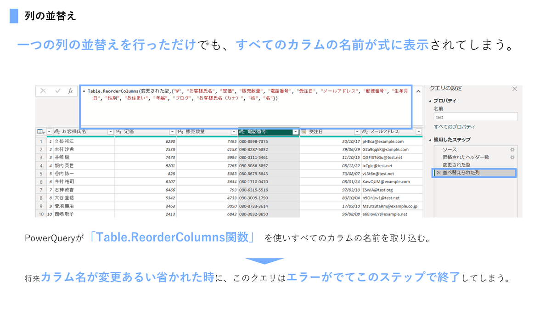Open the filter dropdown on 電話番号 column
The height and width of the screenshot is (310, 551).
tap(296, 131)
